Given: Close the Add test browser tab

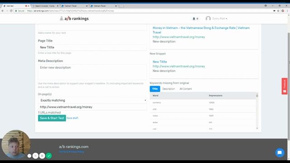Looking at the screenshot, I should (29, 6).
